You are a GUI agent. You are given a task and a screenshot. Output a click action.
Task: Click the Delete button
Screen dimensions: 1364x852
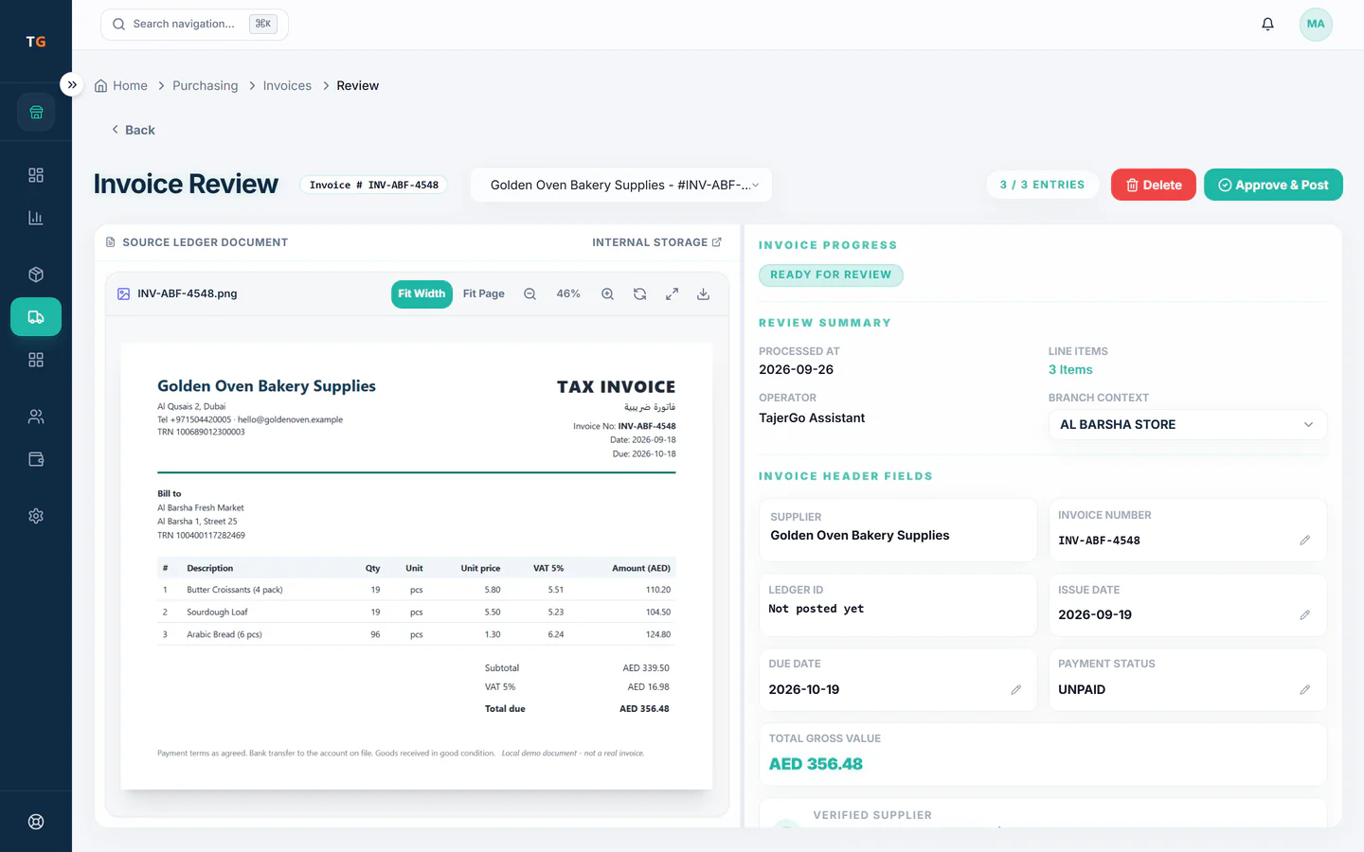pos(1154,185)
